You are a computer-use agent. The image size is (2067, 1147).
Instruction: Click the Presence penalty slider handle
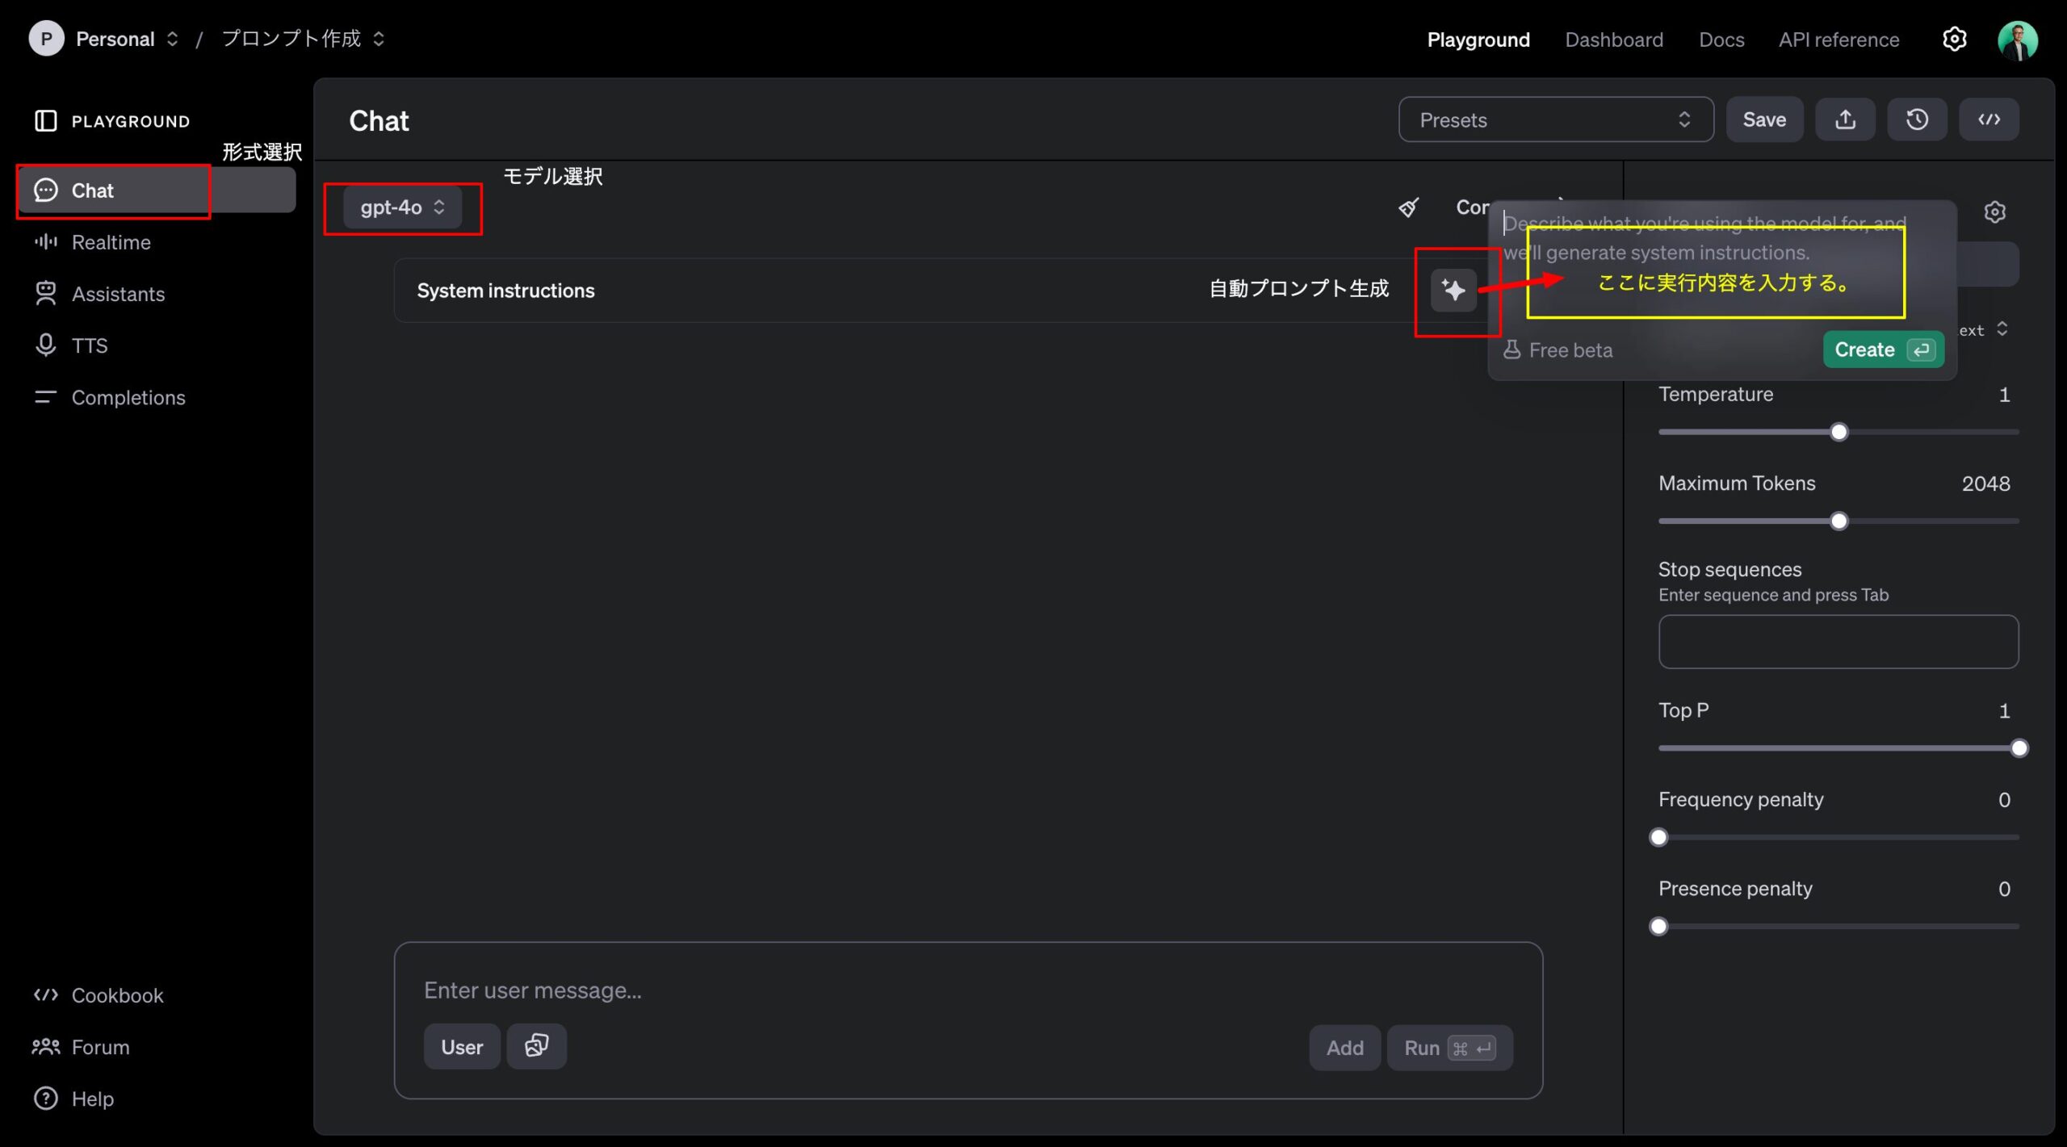1658,926
